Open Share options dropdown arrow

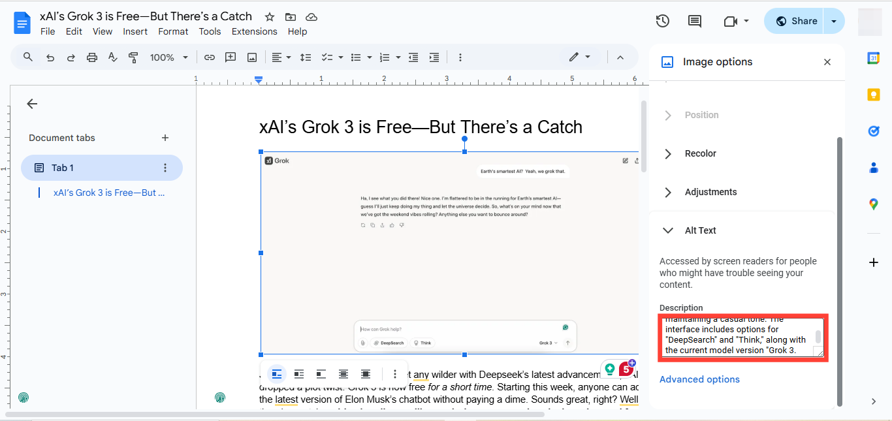click(x=834, y=21)
